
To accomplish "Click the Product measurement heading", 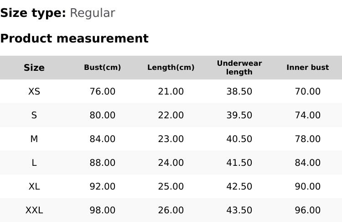I will pos(74,38).
